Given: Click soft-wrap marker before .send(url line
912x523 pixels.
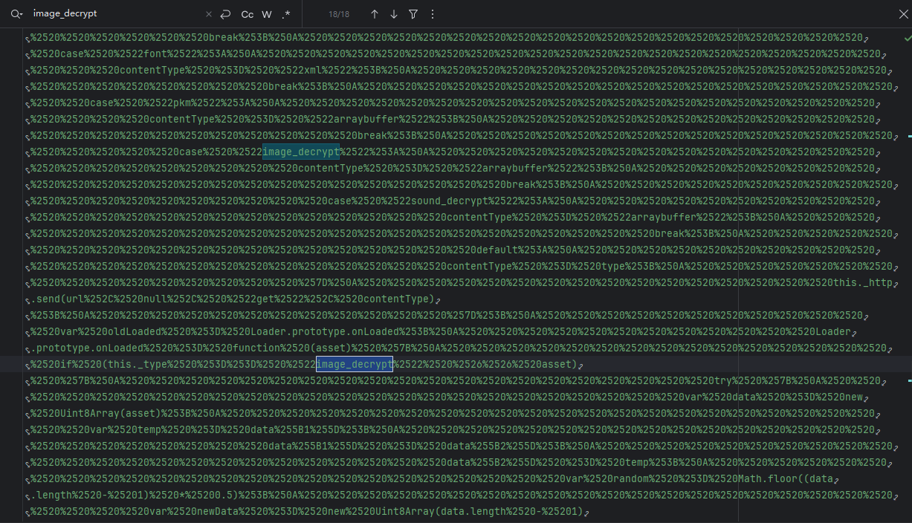Looking at the screenshot, I should click(28, 299).
